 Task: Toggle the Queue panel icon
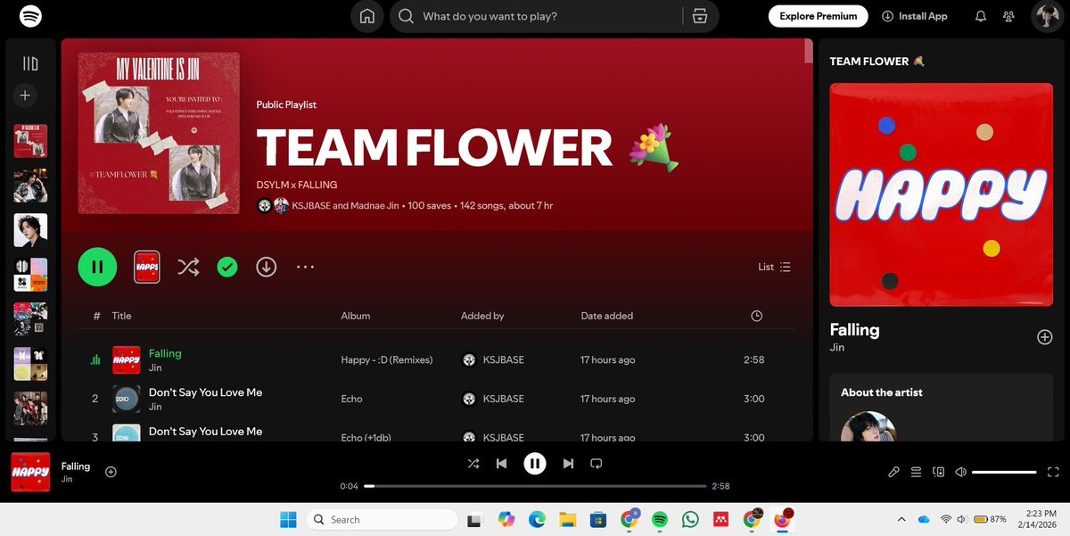(916, 472)
